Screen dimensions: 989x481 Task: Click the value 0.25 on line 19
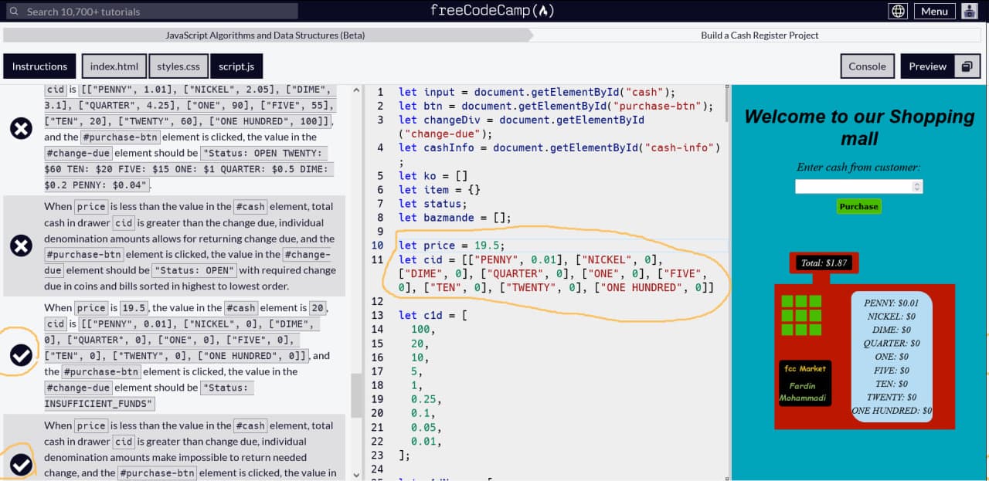click(425, 399)
